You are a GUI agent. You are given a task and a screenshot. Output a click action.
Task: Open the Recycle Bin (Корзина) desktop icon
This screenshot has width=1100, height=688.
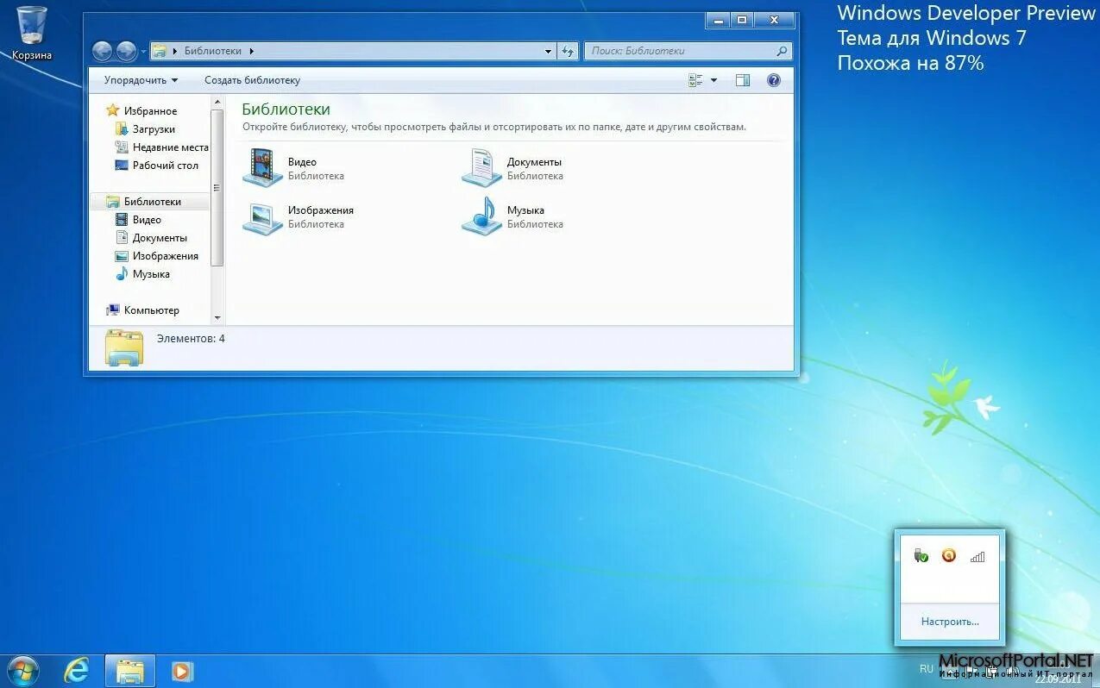[31, 33]
